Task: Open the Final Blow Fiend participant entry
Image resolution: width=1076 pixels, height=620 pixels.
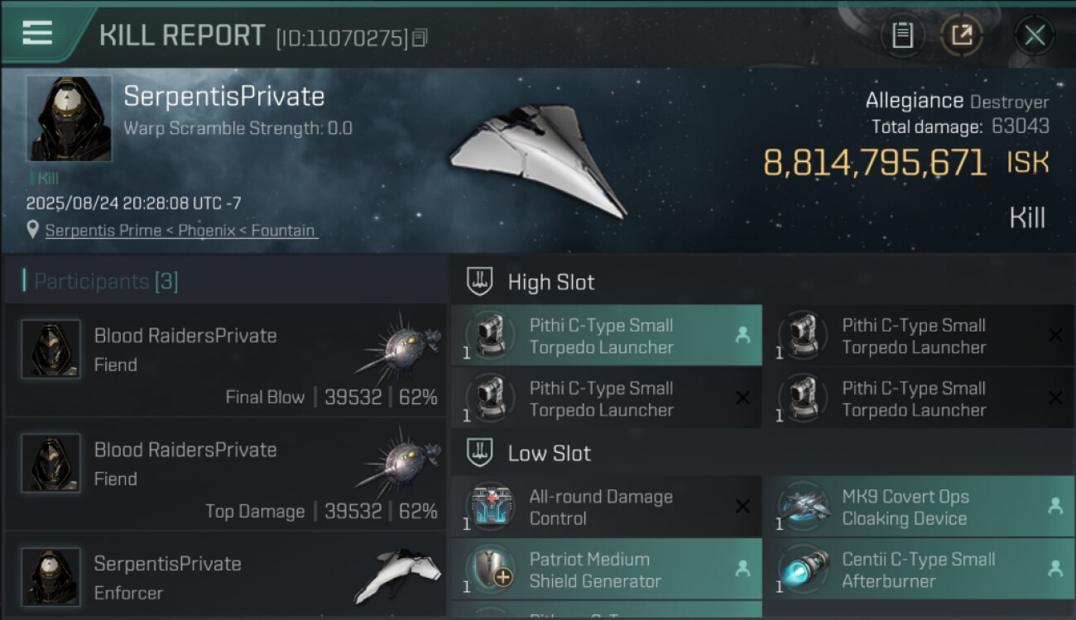Action: 225,360
